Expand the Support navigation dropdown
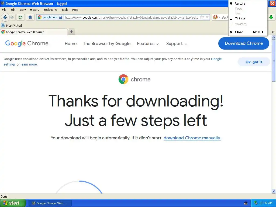 coord(177,44)
